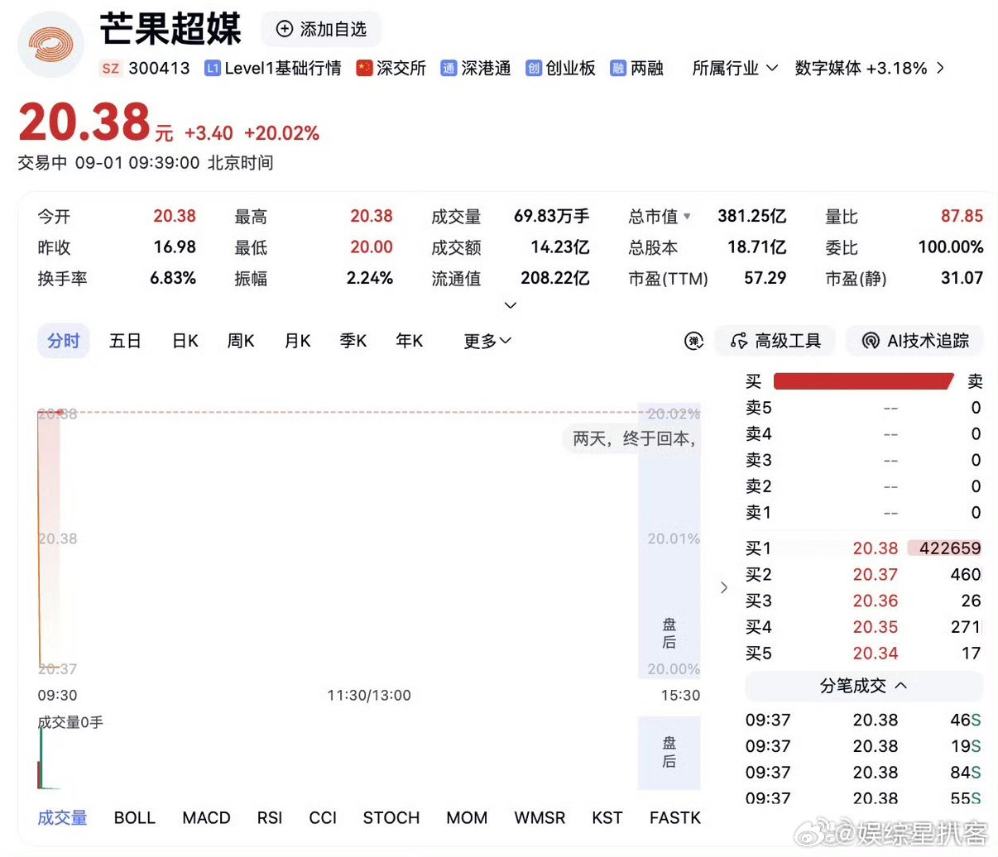This screenshot has height=857, width=998.
Task: Click 卖1 row label
Action: click(758, 513)
